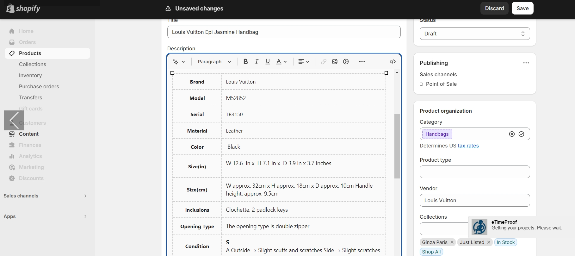Image resolution: width=575 pixels, height=256 pixels.
Task: Click the Products tag icon
Action: coord(12,53)
